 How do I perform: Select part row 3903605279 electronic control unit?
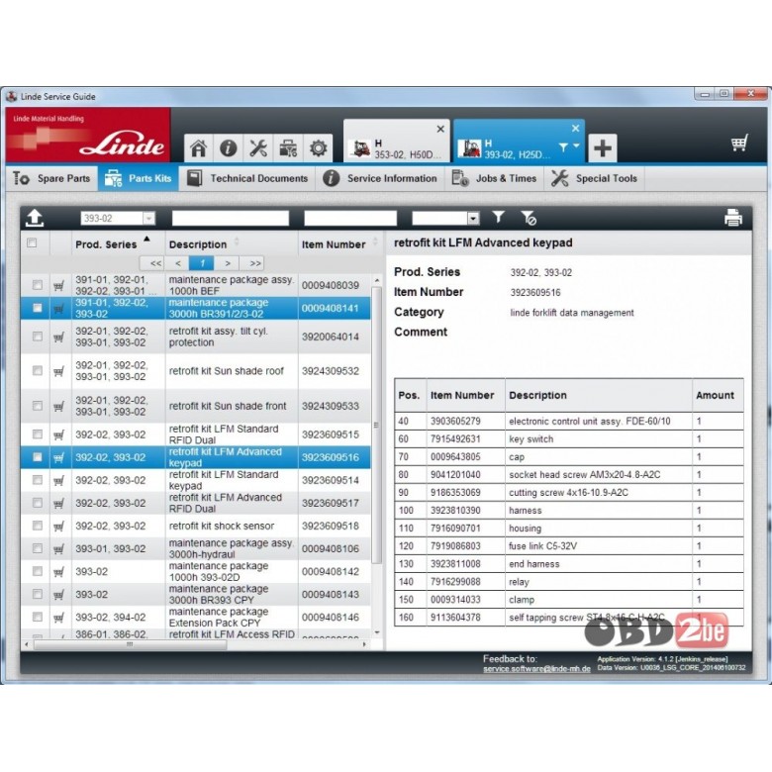point(569,421)
